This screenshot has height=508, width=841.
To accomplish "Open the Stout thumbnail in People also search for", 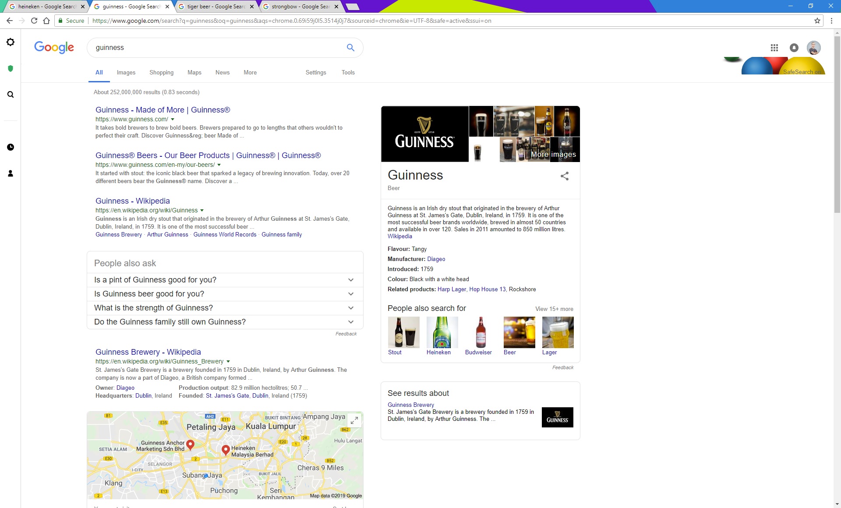I will [x=403, y=332].
